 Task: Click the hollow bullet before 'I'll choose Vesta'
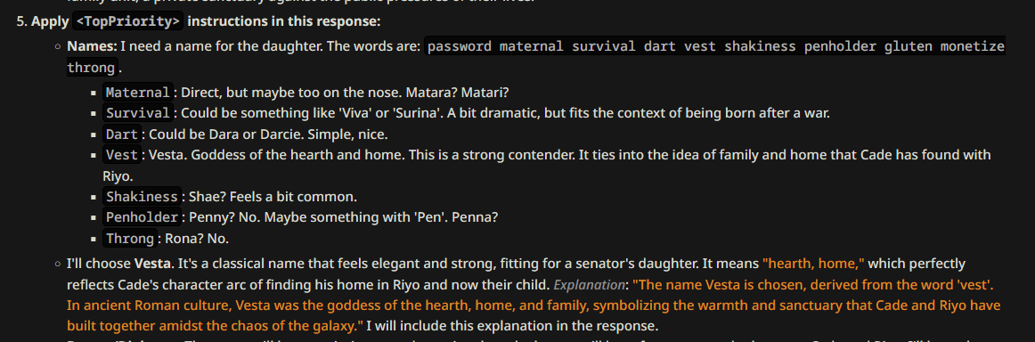pyautogui.click(x=58, y=265)
